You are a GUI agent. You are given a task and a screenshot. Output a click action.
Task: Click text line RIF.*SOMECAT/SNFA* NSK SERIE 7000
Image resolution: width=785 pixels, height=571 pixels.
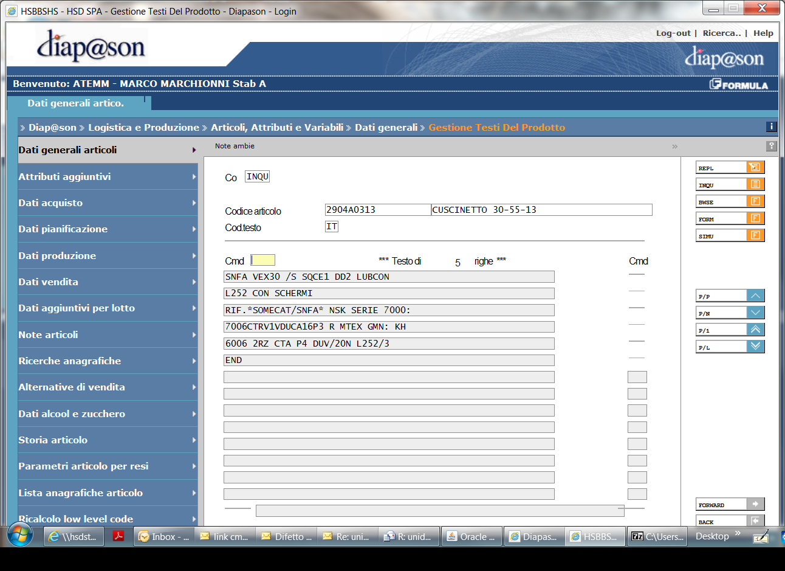(x=389, y=310)
